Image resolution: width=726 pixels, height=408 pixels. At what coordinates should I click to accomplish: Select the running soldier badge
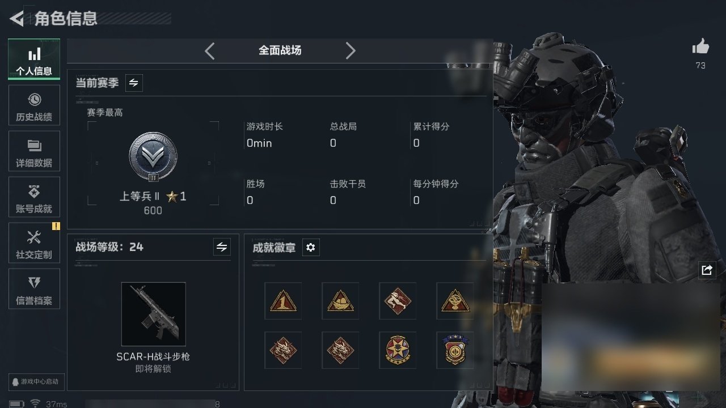[398, 301]
